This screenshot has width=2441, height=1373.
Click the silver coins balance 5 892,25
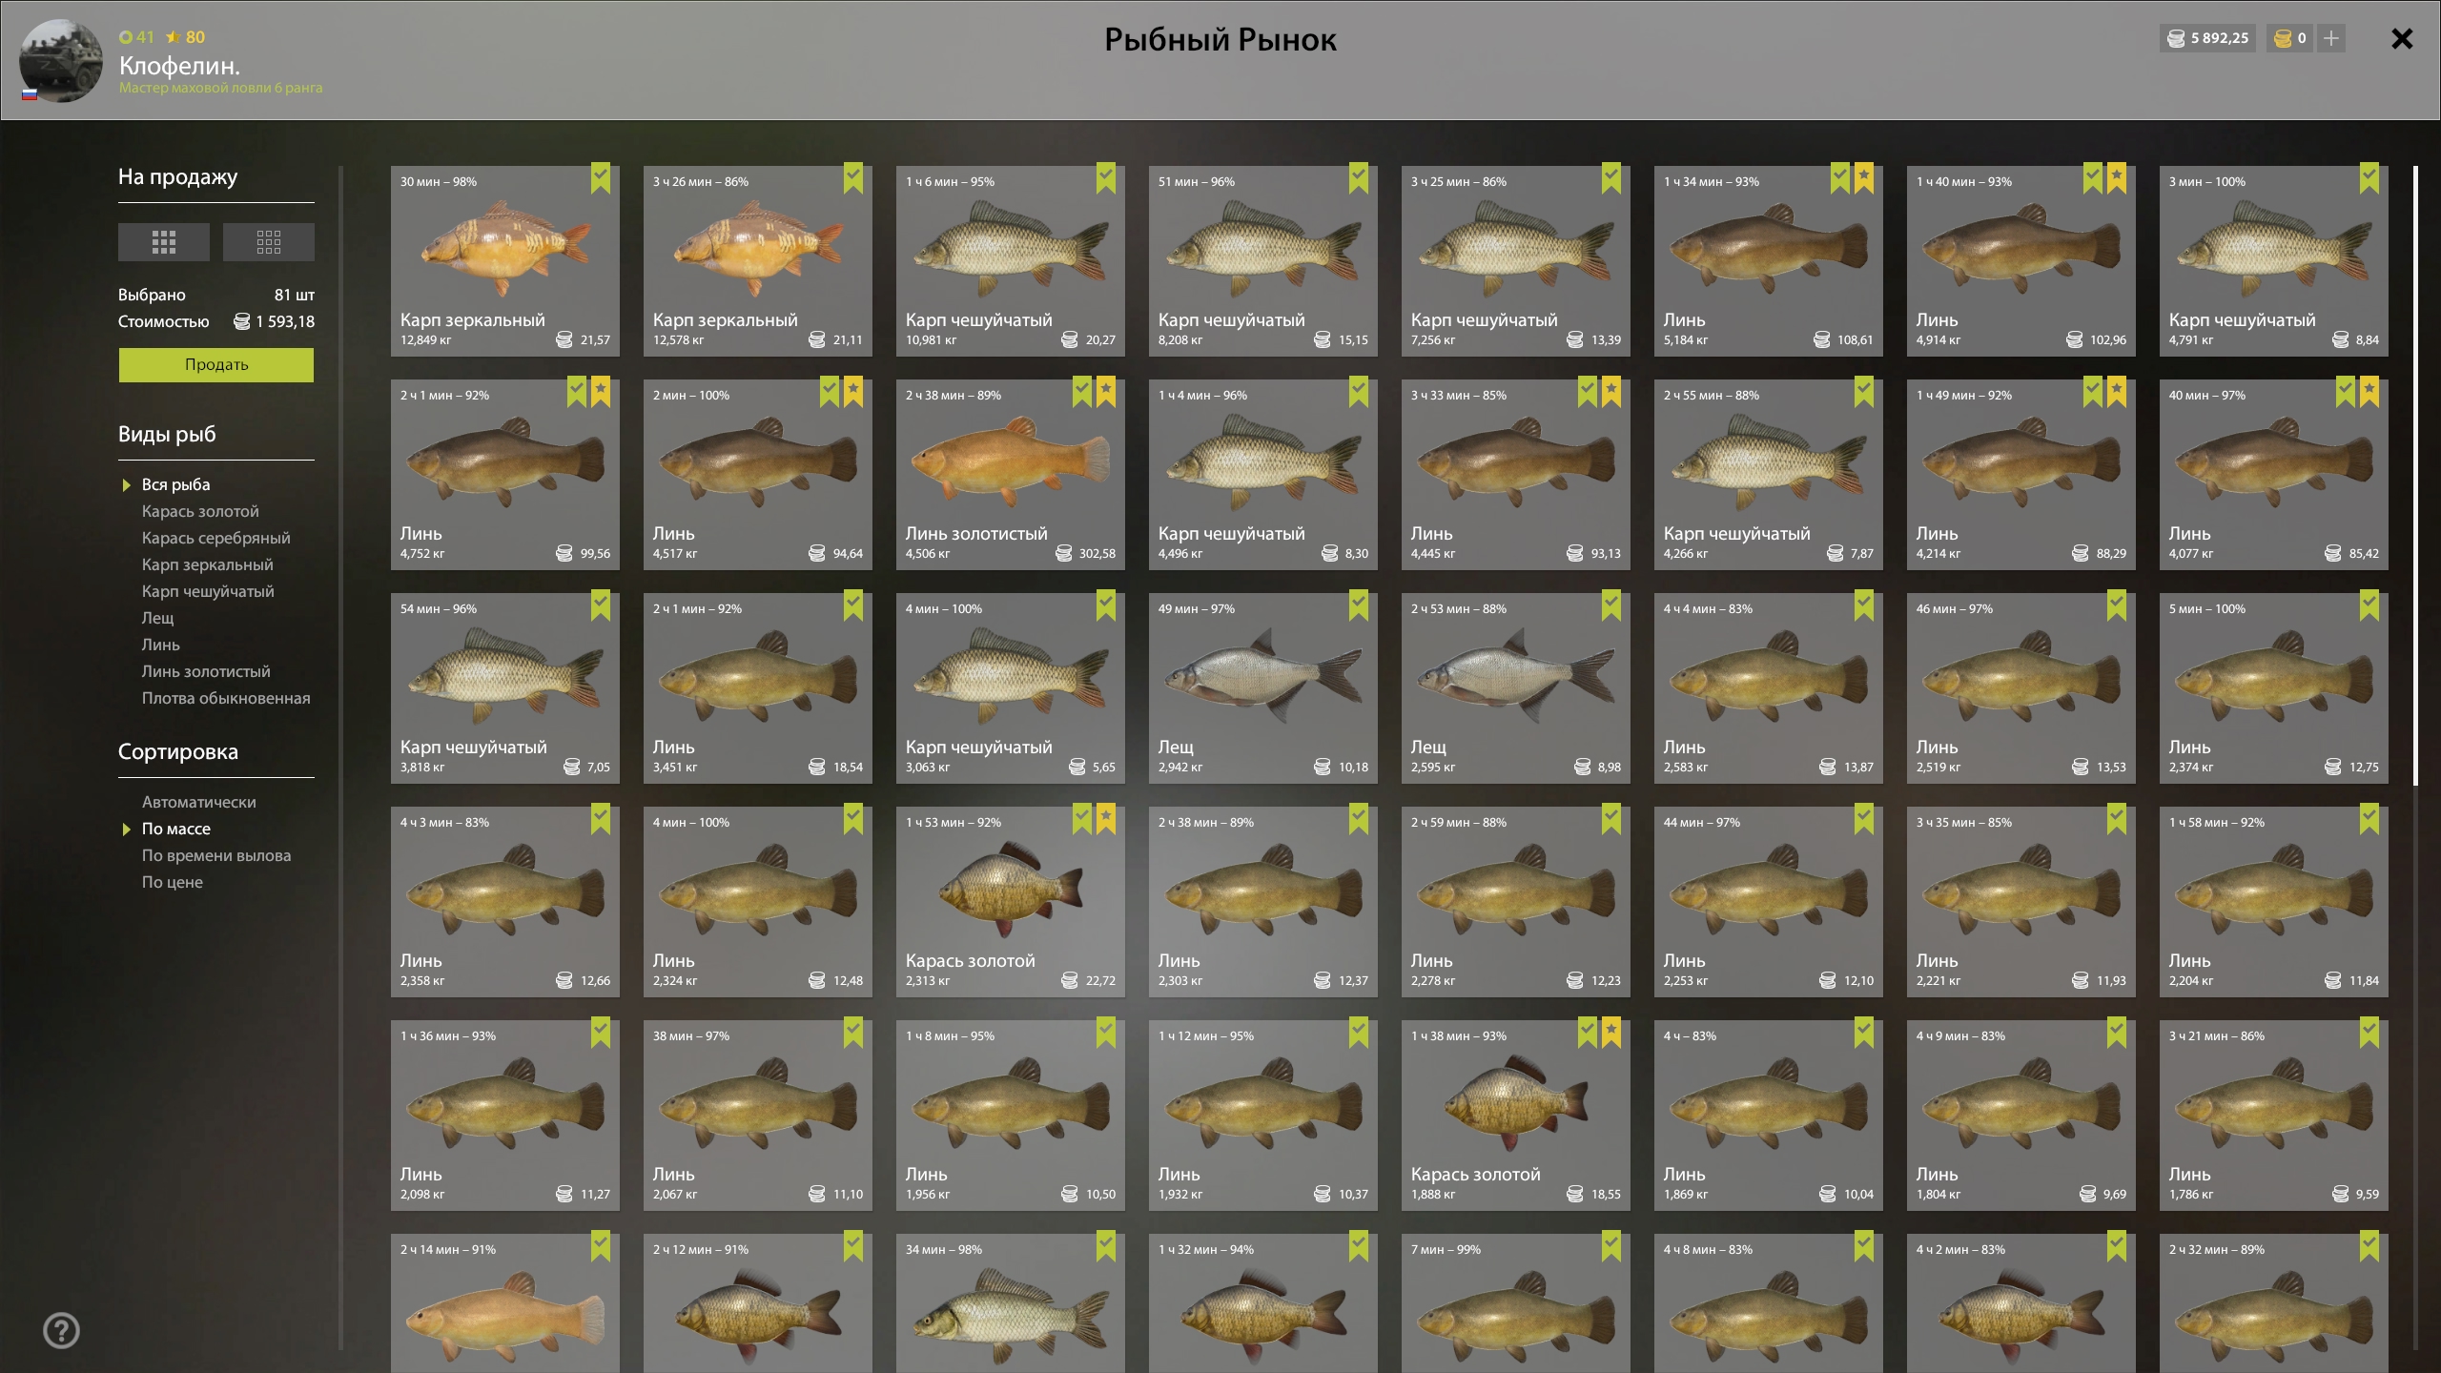click(x=2208, y=38)
